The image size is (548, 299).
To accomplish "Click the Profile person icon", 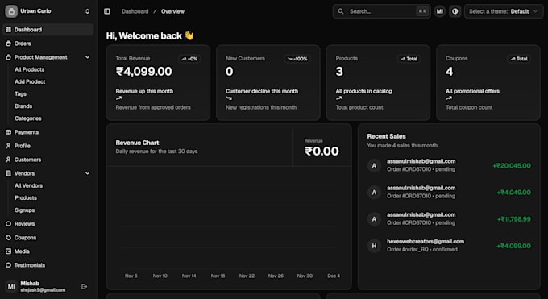I will point(8,146).
